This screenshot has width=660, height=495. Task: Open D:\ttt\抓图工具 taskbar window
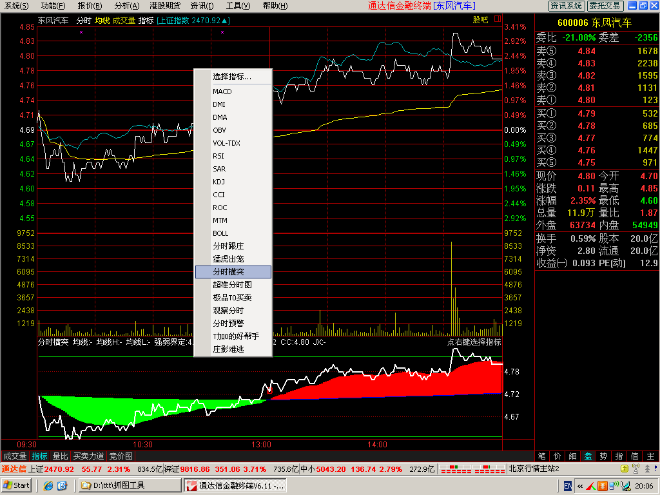130,485
